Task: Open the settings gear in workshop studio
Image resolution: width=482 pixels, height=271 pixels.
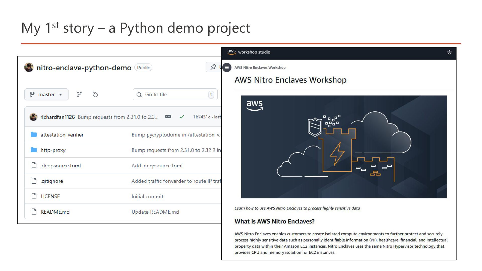Action: pos(449,52)
